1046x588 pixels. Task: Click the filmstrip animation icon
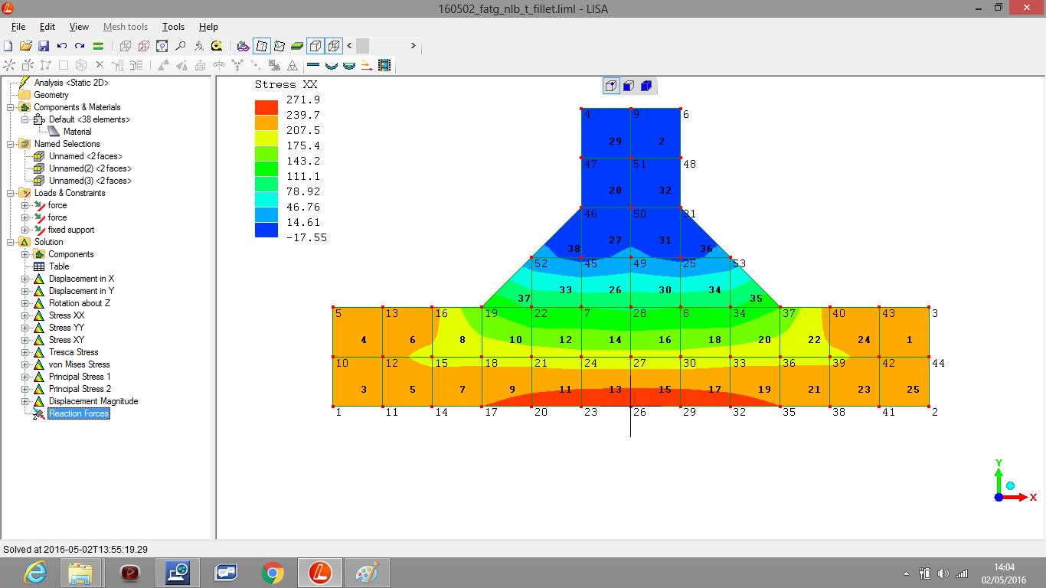[384, 66]
